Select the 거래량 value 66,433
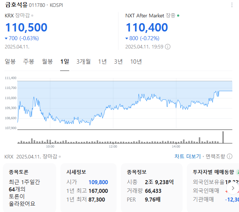The height and width of the screenshot is (212, 239). 153,191
